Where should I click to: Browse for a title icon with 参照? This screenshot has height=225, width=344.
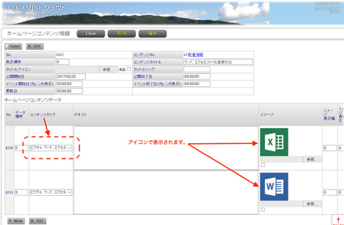pos(108,70)
